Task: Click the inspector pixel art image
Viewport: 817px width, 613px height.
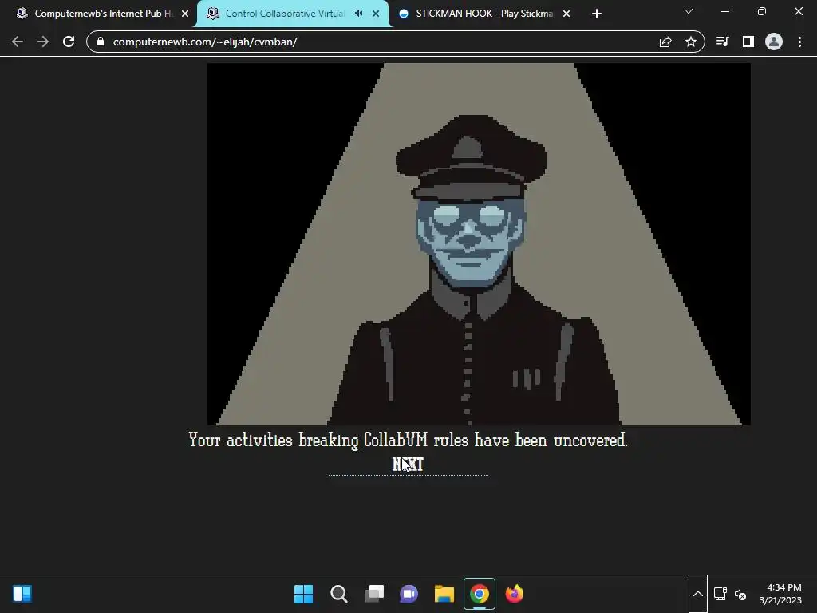Action: point(479,244)
